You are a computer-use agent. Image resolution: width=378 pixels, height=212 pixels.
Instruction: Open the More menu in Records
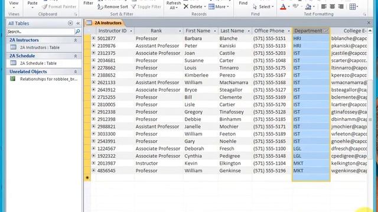coord(219,6)
